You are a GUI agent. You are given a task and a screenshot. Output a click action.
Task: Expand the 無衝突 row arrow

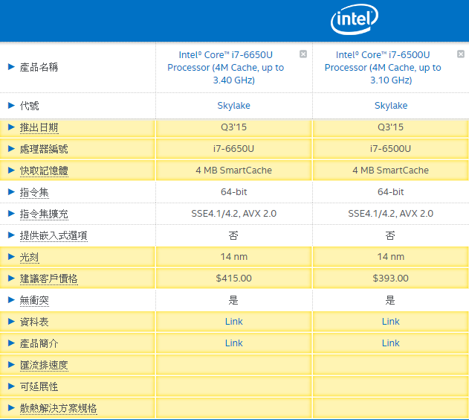pyautogui.click(x=11, y=299)
